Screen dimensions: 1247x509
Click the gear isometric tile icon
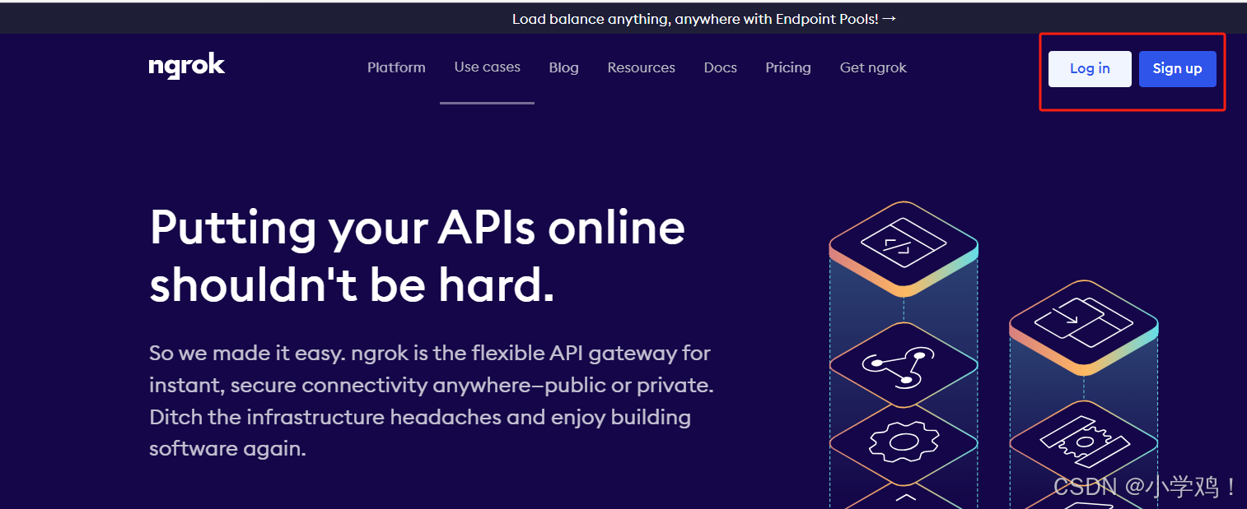[x=904, y=442]
